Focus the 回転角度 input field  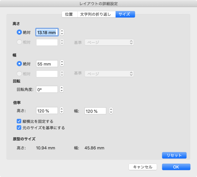pos(47,90)
